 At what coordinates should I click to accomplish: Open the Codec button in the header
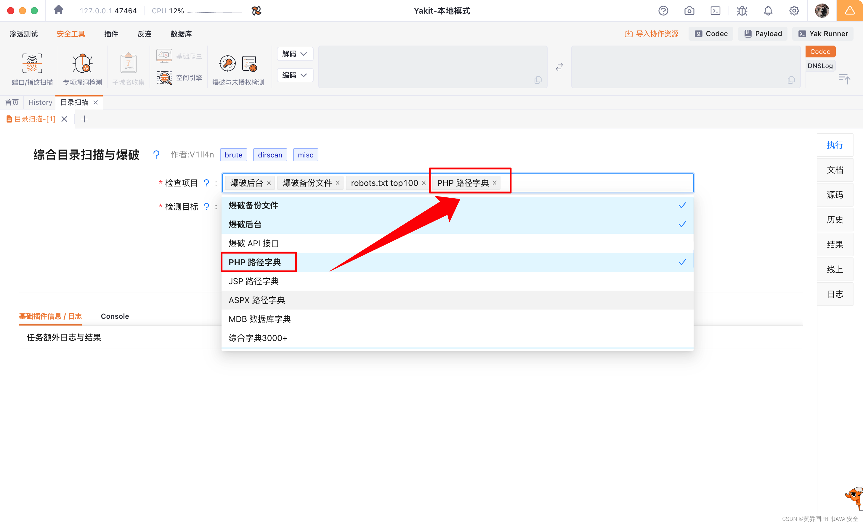(x=711, y=34)
